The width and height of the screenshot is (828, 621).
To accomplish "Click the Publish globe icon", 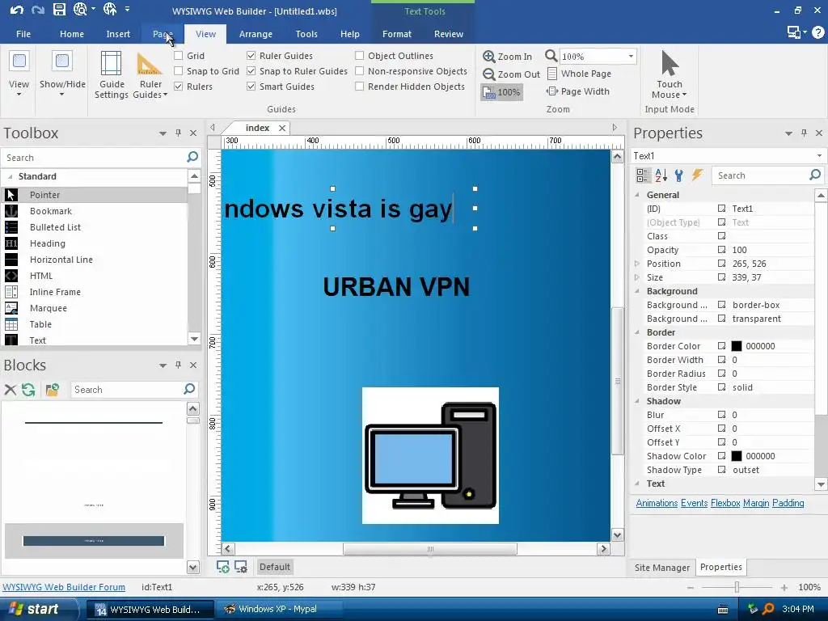I will [x=110, y=9].
